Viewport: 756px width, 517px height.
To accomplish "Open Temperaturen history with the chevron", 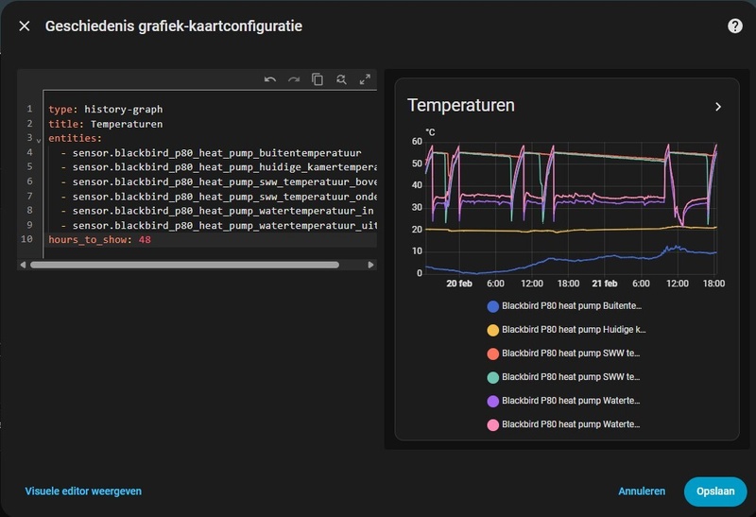I will (718, 107).
